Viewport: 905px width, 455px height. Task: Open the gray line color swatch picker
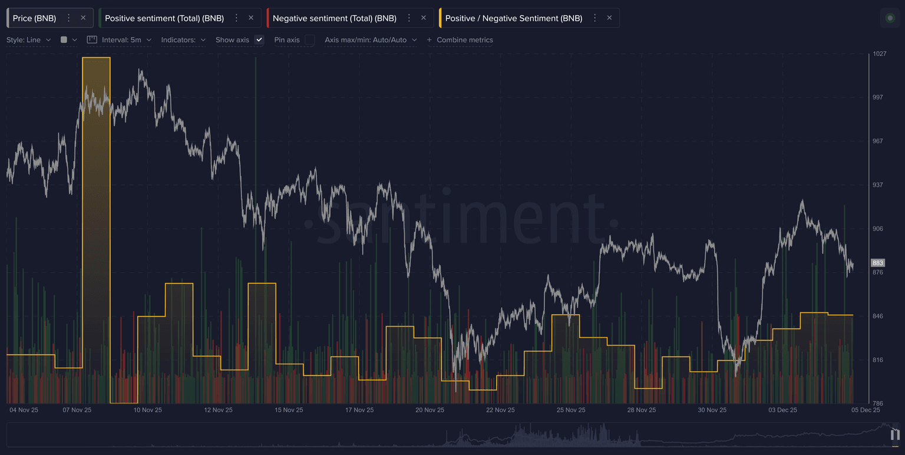click(x=68, y=40)
